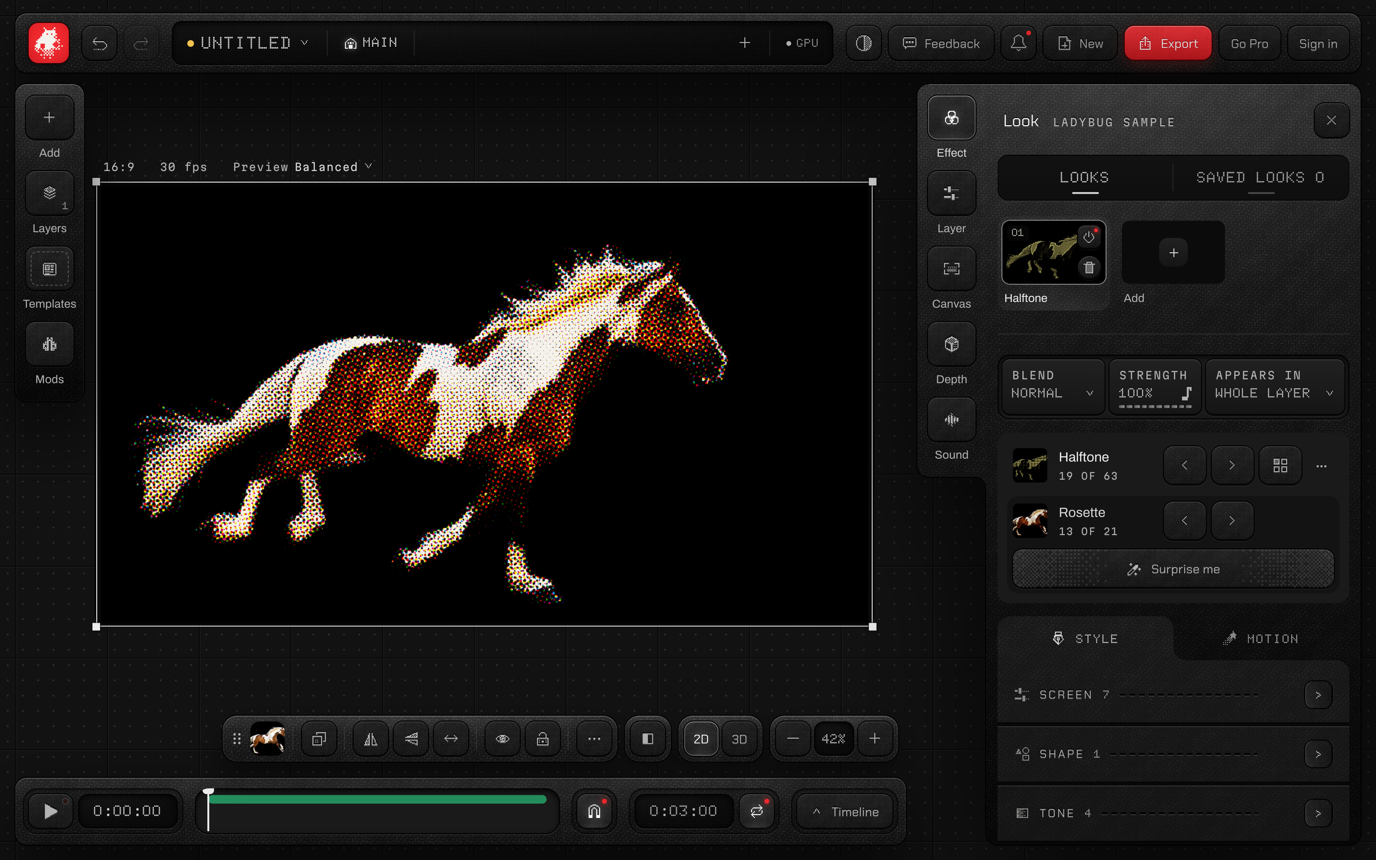Screen dimensions: 1376x860
Task: Click the undo arrow icon
Action: [x=99, y=43]
